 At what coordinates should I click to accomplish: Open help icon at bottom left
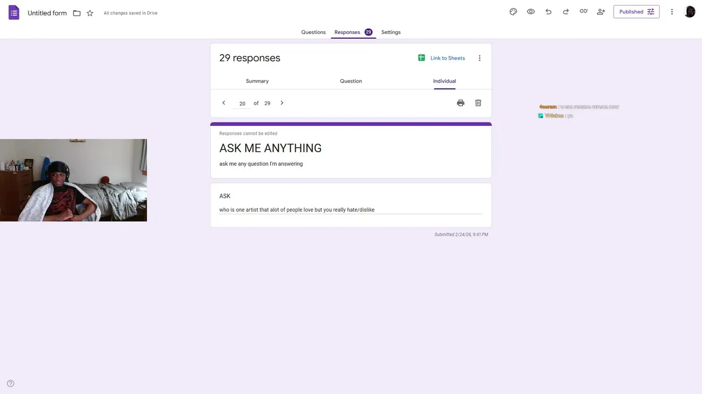click(10, 384)
